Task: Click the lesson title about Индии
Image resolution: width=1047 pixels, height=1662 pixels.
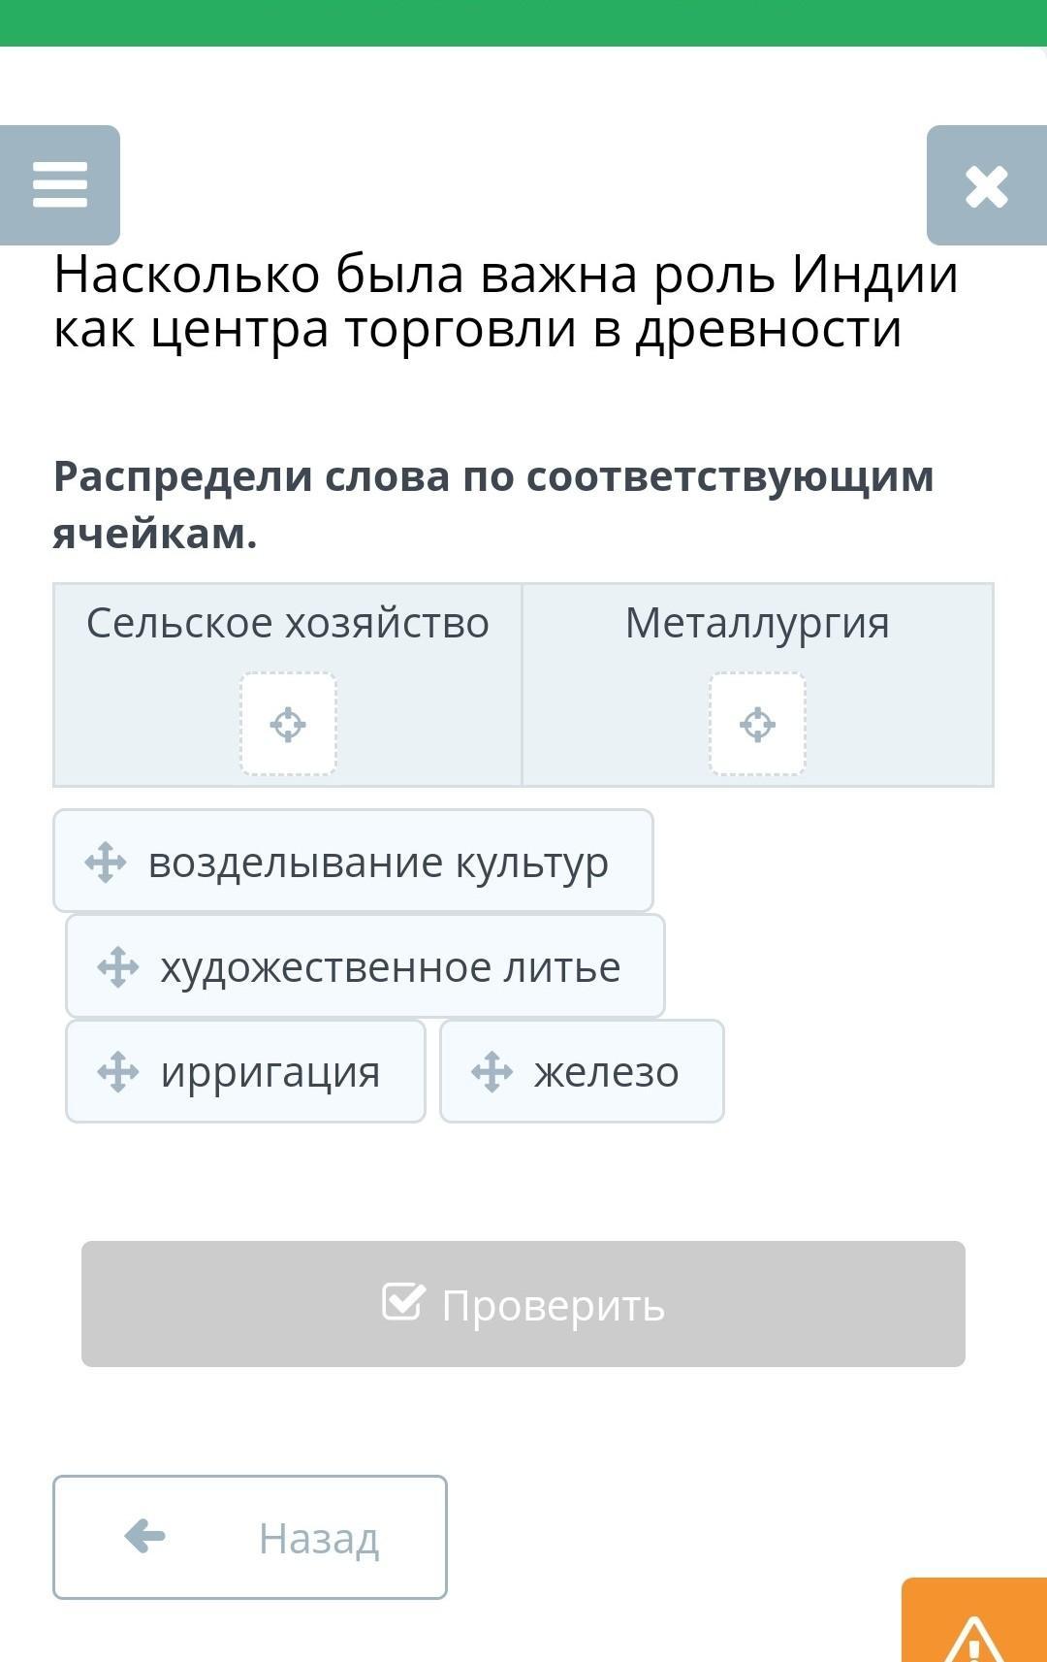Action: coord(506,301)
